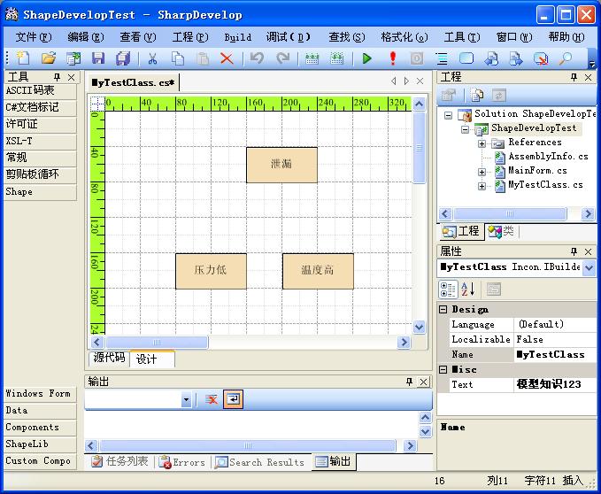Screen dimensions: 601x494
Task: Click the Save All icon
Action: pos(123,58)
